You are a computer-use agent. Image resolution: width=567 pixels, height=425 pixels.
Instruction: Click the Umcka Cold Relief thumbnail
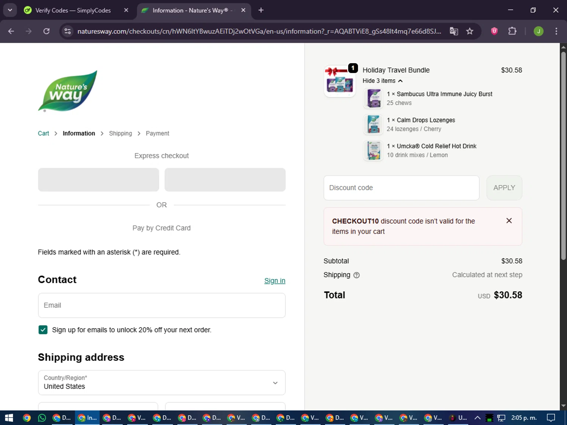(373, 150)
